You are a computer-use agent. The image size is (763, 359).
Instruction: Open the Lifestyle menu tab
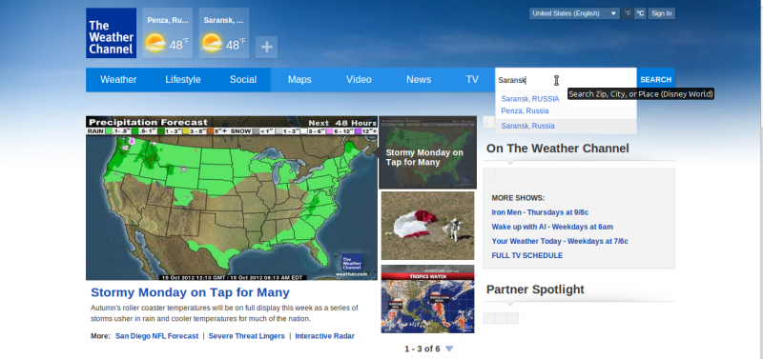click(183, 80)
